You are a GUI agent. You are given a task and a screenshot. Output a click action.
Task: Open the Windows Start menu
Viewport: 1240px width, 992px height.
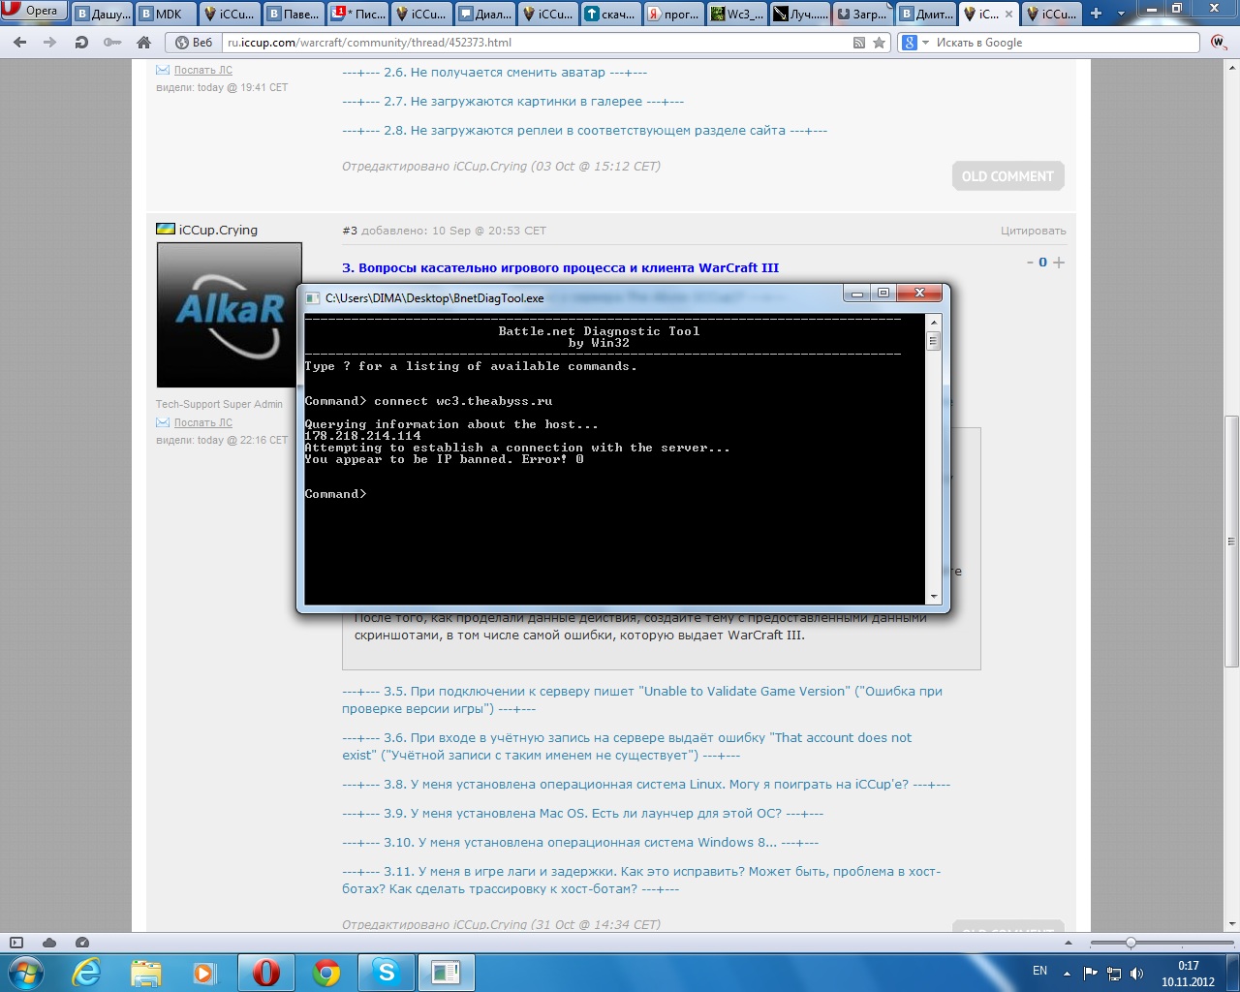click(x=24, y=972)
